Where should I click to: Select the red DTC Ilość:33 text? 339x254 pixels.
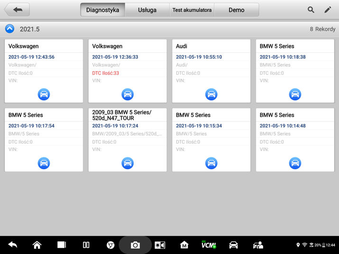click(x=106, y=73)
